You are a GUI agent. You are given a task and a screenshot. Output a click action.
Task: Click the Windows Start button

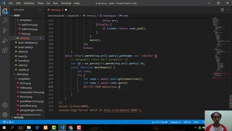coord(4,128)
